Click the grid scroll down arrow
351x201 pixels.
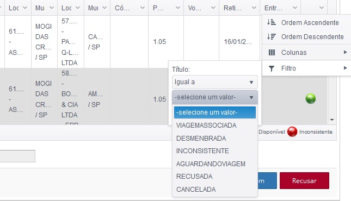click(332, 120)
